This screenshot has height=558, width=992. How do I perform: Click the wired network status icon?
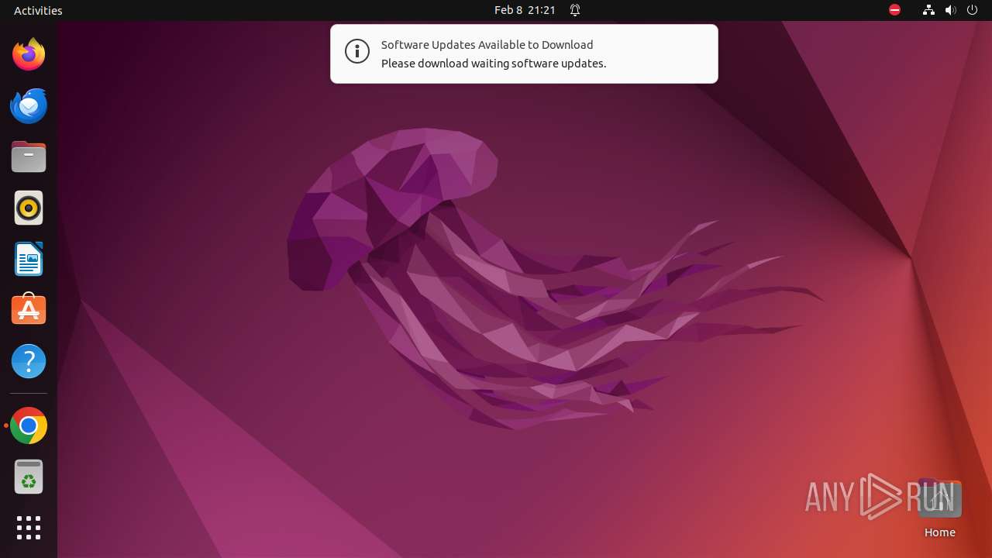click(928, 10)
